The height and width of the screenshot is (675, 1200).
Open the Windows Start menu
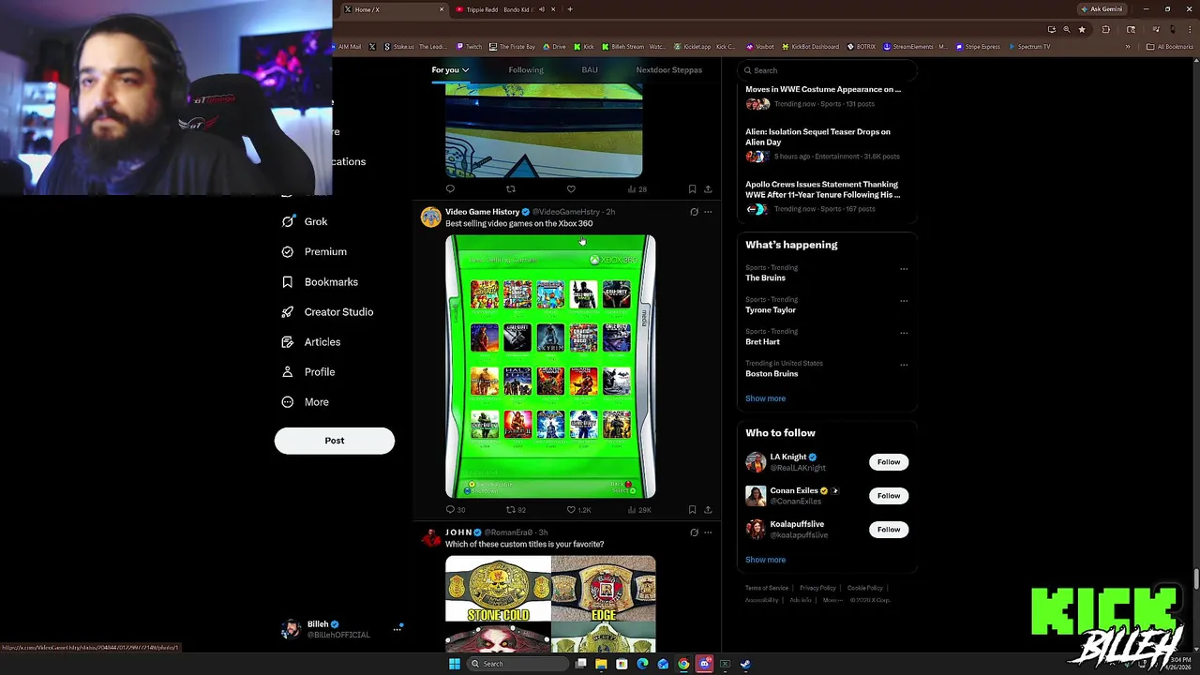coord(454,664)
